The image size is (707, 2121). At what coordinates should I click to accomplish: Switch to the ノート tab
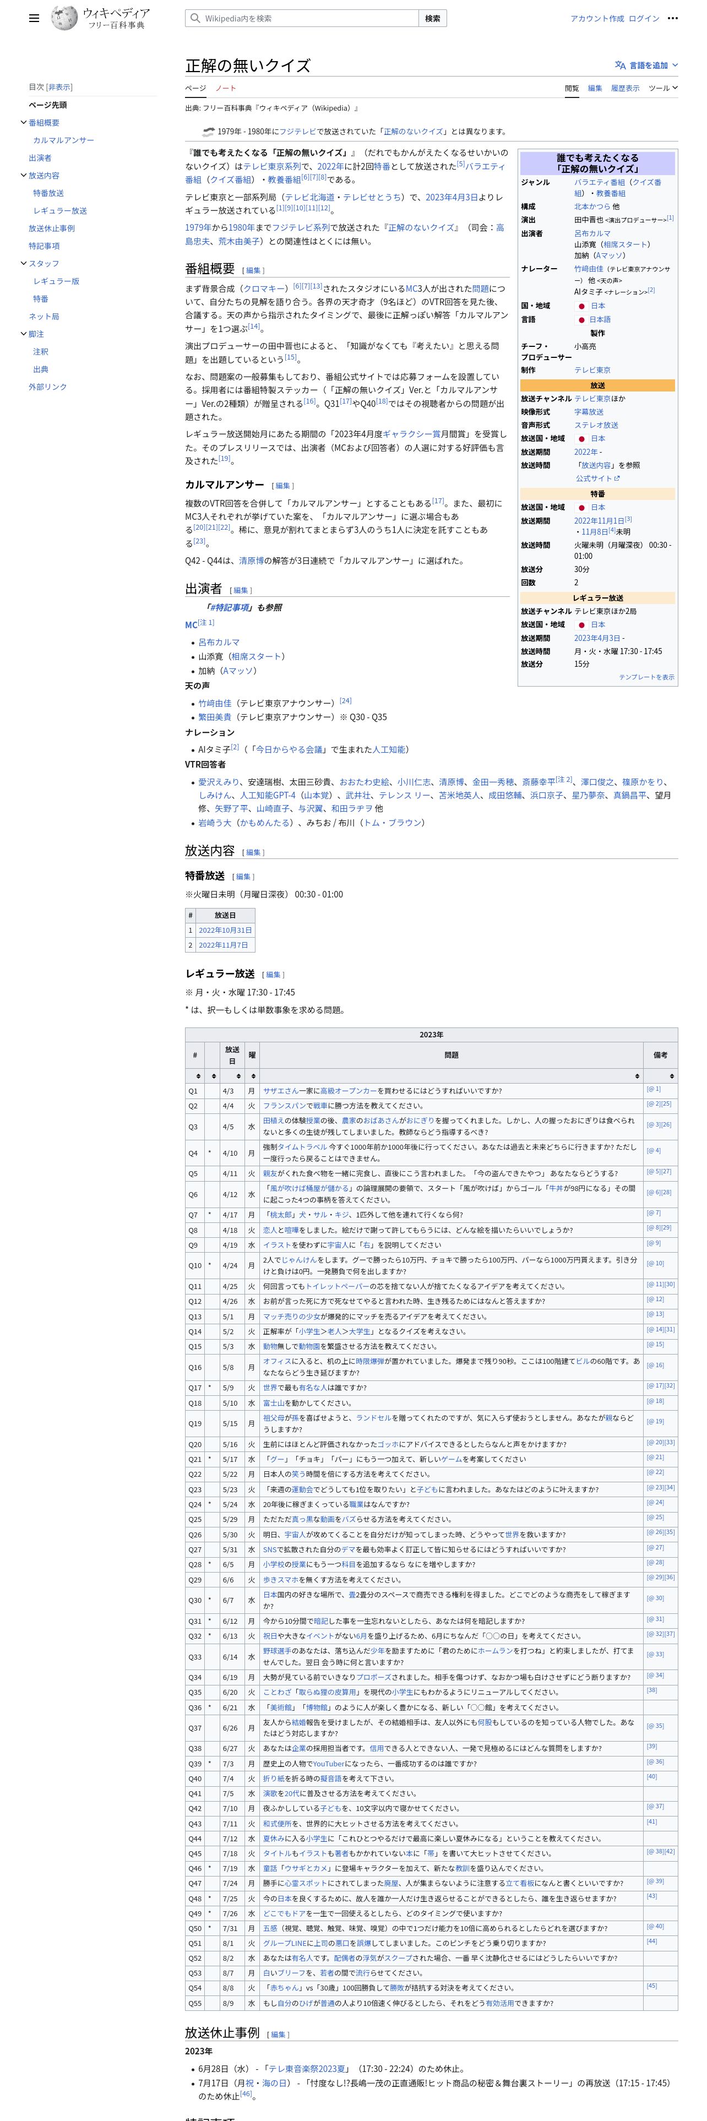[x=226, y=88]
